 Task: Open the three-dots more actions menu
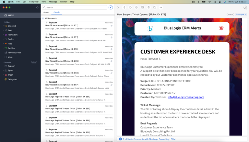[161, 7]
